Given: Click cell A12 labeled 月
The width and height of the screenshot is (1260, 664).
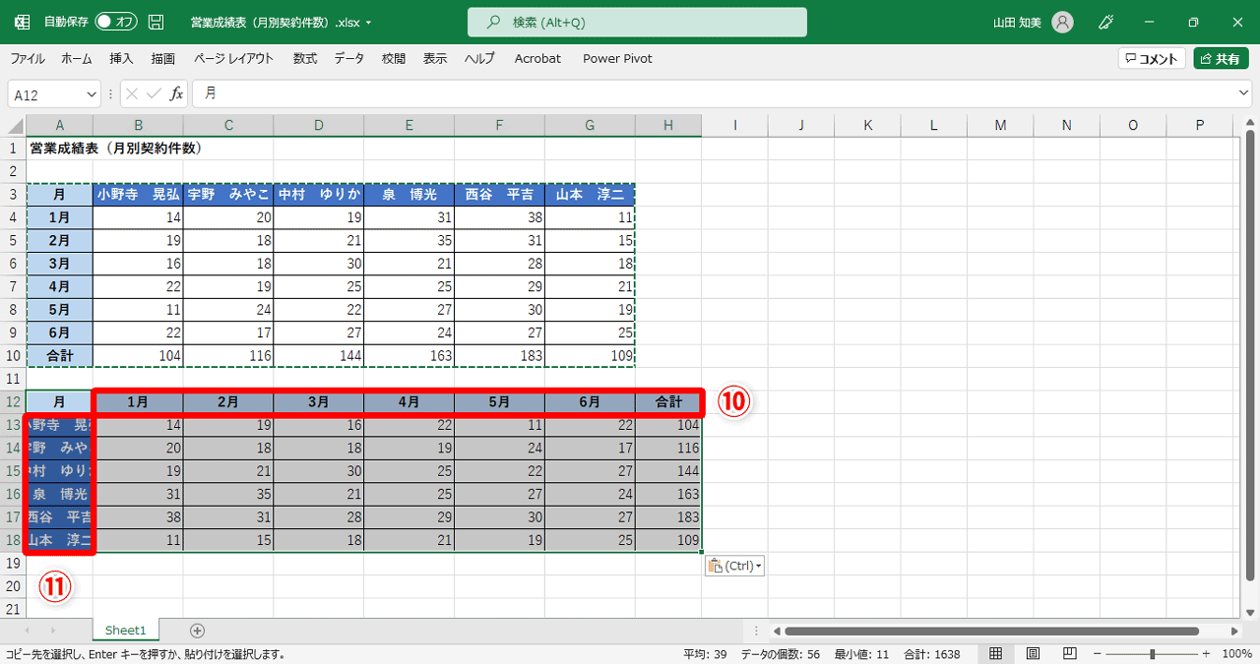Looking at the screenshot, I should 60,402.
